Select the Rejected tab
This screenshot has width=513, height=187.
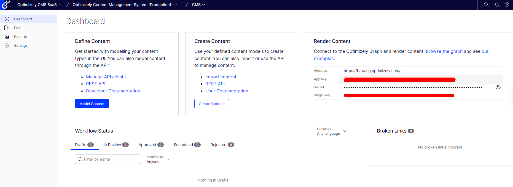click(222, 145)
